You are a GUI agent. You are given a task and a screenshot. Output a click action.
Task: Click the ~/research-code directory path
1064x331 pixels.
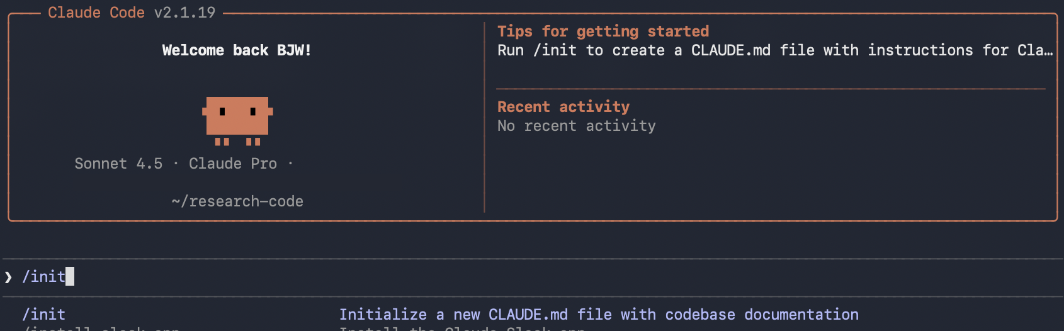click(237, 201)
